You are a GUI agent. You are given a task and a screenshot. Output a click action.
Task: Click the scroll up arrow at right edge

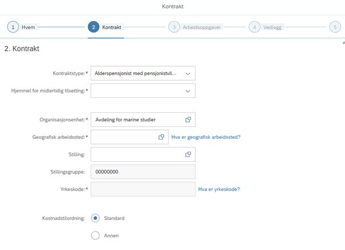[343, 43]
